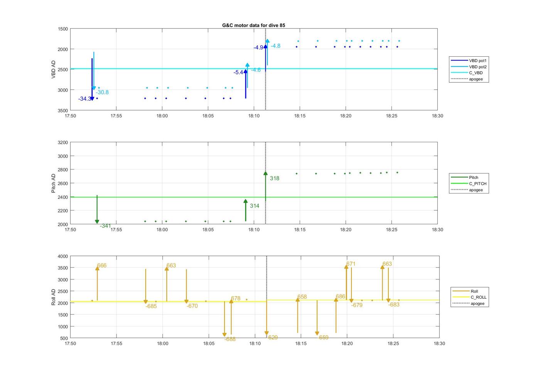The width and height of the screenshot is (540, 380).
Task: Click the '-34.3' VBD annotation
Action: click(x=84, y=99)
